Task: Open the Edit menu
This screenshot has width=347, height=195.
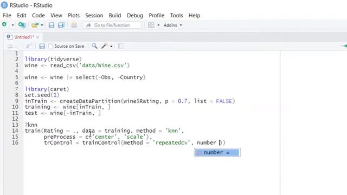Action: pyautogui.click(x=22, y=16)
